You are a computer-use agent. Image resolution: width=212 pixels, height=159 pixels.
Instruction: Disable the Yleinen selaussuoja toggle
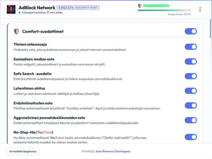click(x=191, y=47)
